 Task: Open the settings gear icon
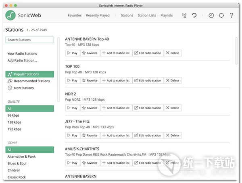point(221,15)
